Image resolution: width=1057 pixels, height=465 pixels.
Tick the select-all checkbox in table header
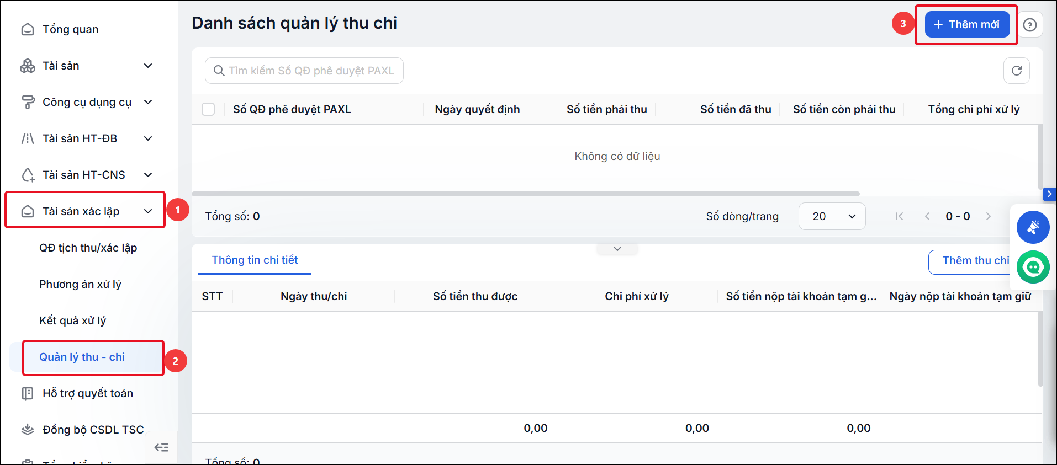click(x=208, y=109)
